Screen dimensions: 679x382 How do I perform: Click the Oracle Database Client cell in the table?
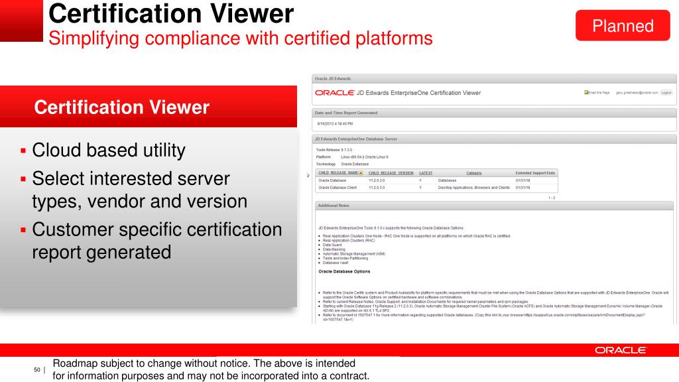click(x=338, y=188)
